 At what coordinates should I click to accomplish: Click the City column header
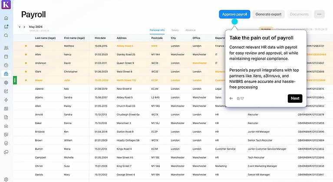(173, 38)
